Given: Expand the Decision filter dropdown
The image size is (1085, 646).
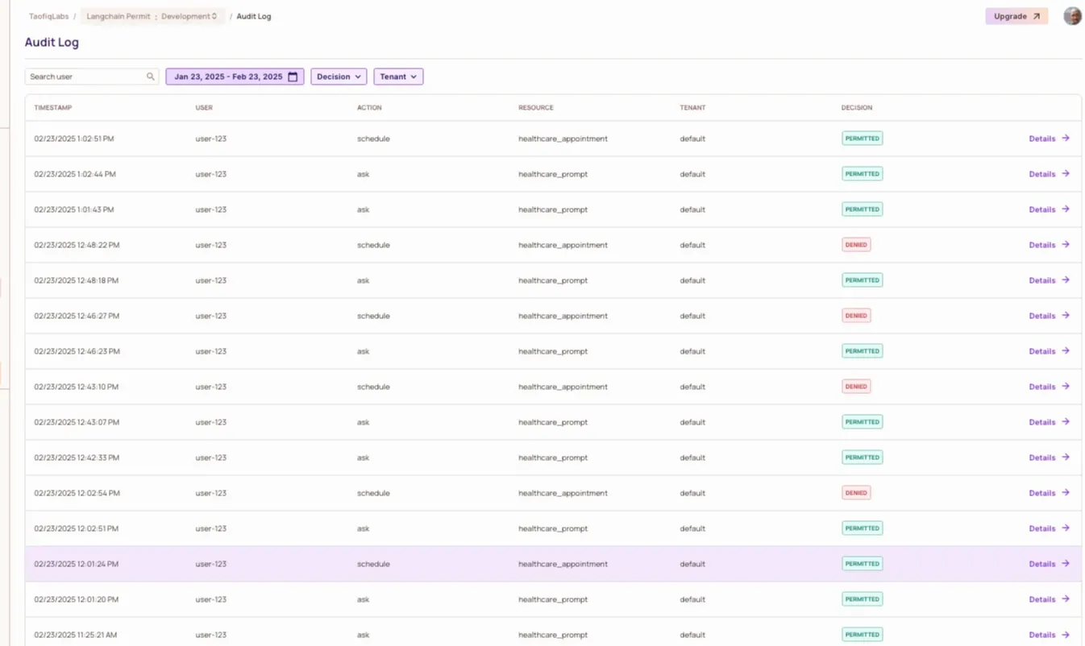Looking at the screenshot, I should pyautogui.click(x=339, y=77).
